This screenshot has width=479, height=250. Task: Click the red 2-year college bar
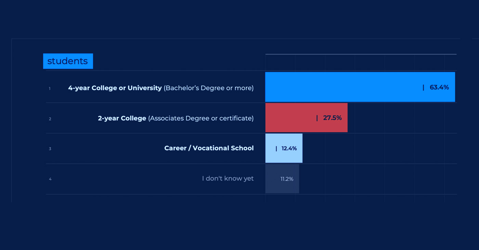point(291,118)
